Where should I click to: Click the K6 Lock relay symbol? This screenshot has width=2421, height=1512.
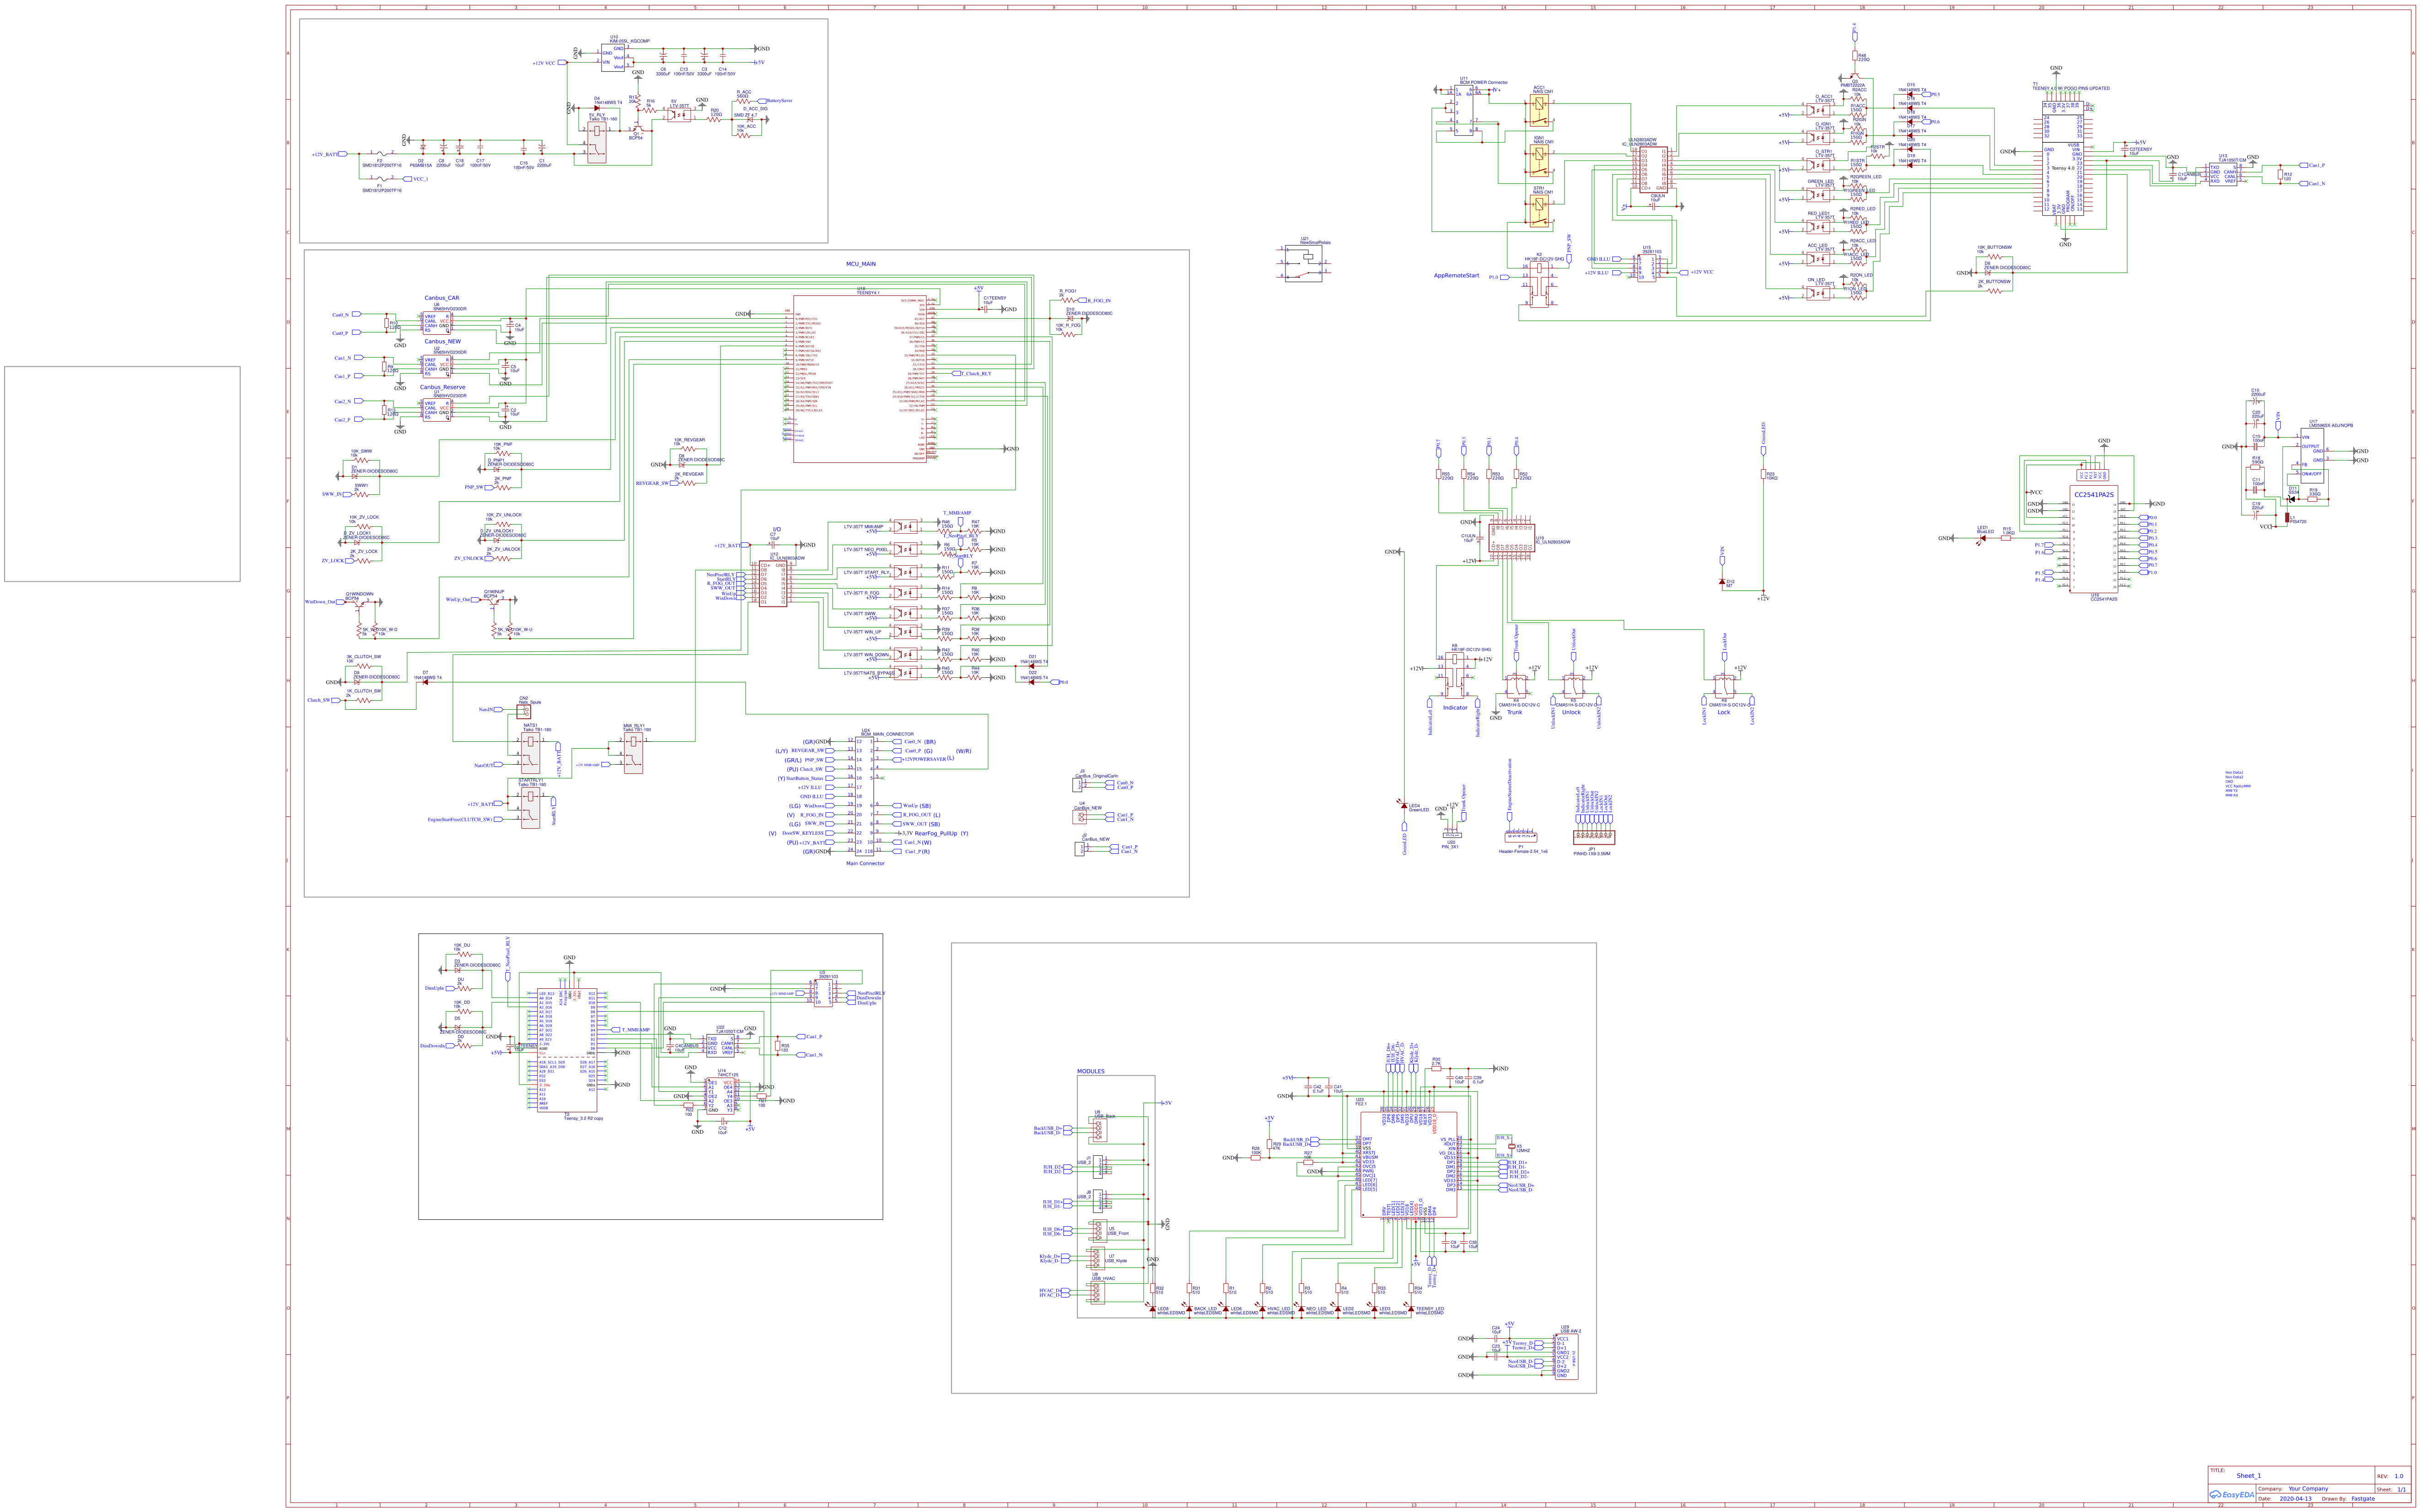[1725, 687]
